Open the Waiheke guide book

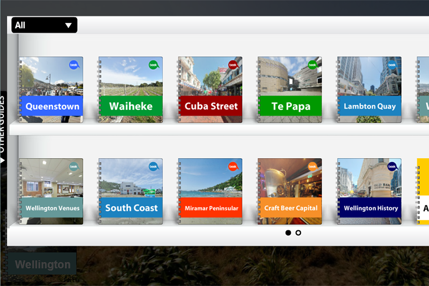click(130, 89)
